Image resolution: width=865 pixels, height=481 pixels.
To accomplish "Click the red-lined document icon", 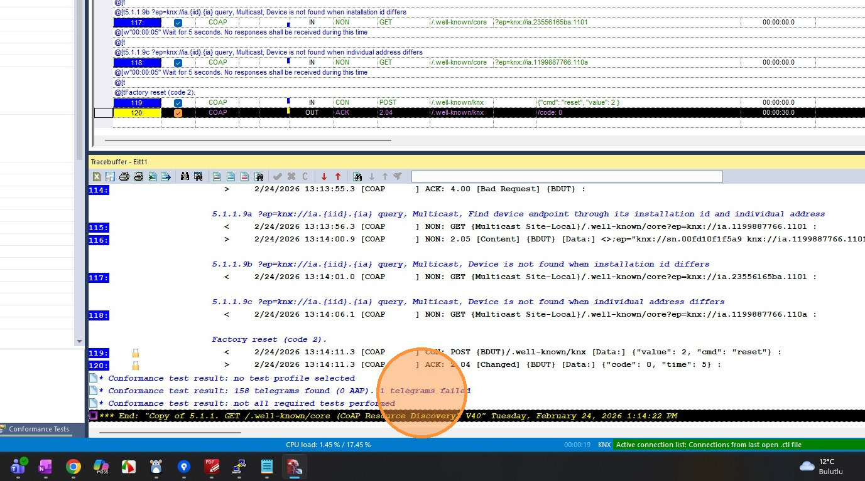I will click(244, 177).
